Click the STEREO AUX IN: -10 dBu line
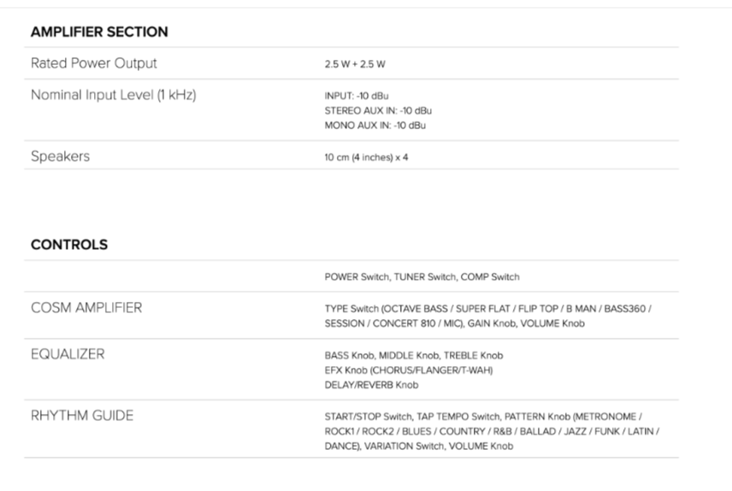Image resolution: width=732 pixels, height=491 pixels. pos(378,110)
